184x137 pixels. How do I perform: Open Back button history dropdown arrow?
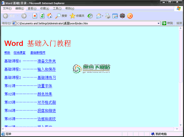click(x=18, y=16)
